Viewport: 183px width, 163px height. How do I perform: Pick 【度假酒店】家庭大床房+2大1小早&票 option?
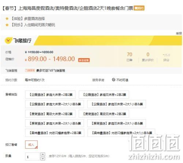[x=55, y=123]
